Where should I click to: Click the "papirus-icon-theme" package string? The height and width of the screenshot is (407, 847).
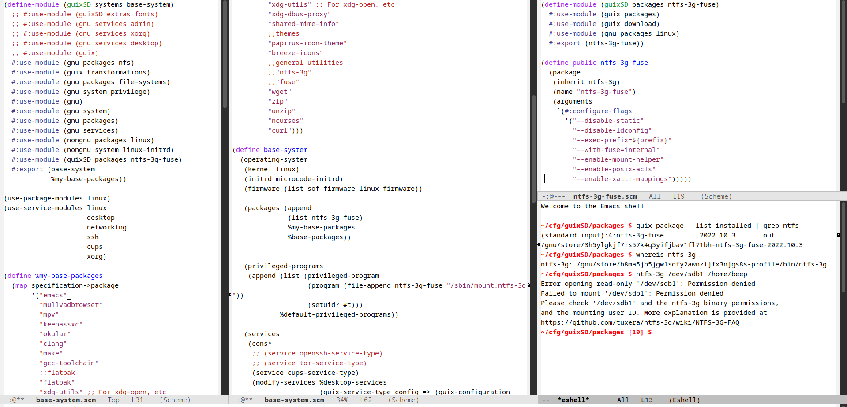(307, 43)
